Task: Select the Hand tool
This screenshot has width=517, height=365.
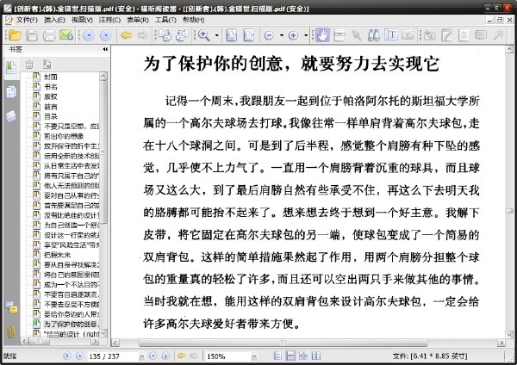Action: click(x=322, y=35)
